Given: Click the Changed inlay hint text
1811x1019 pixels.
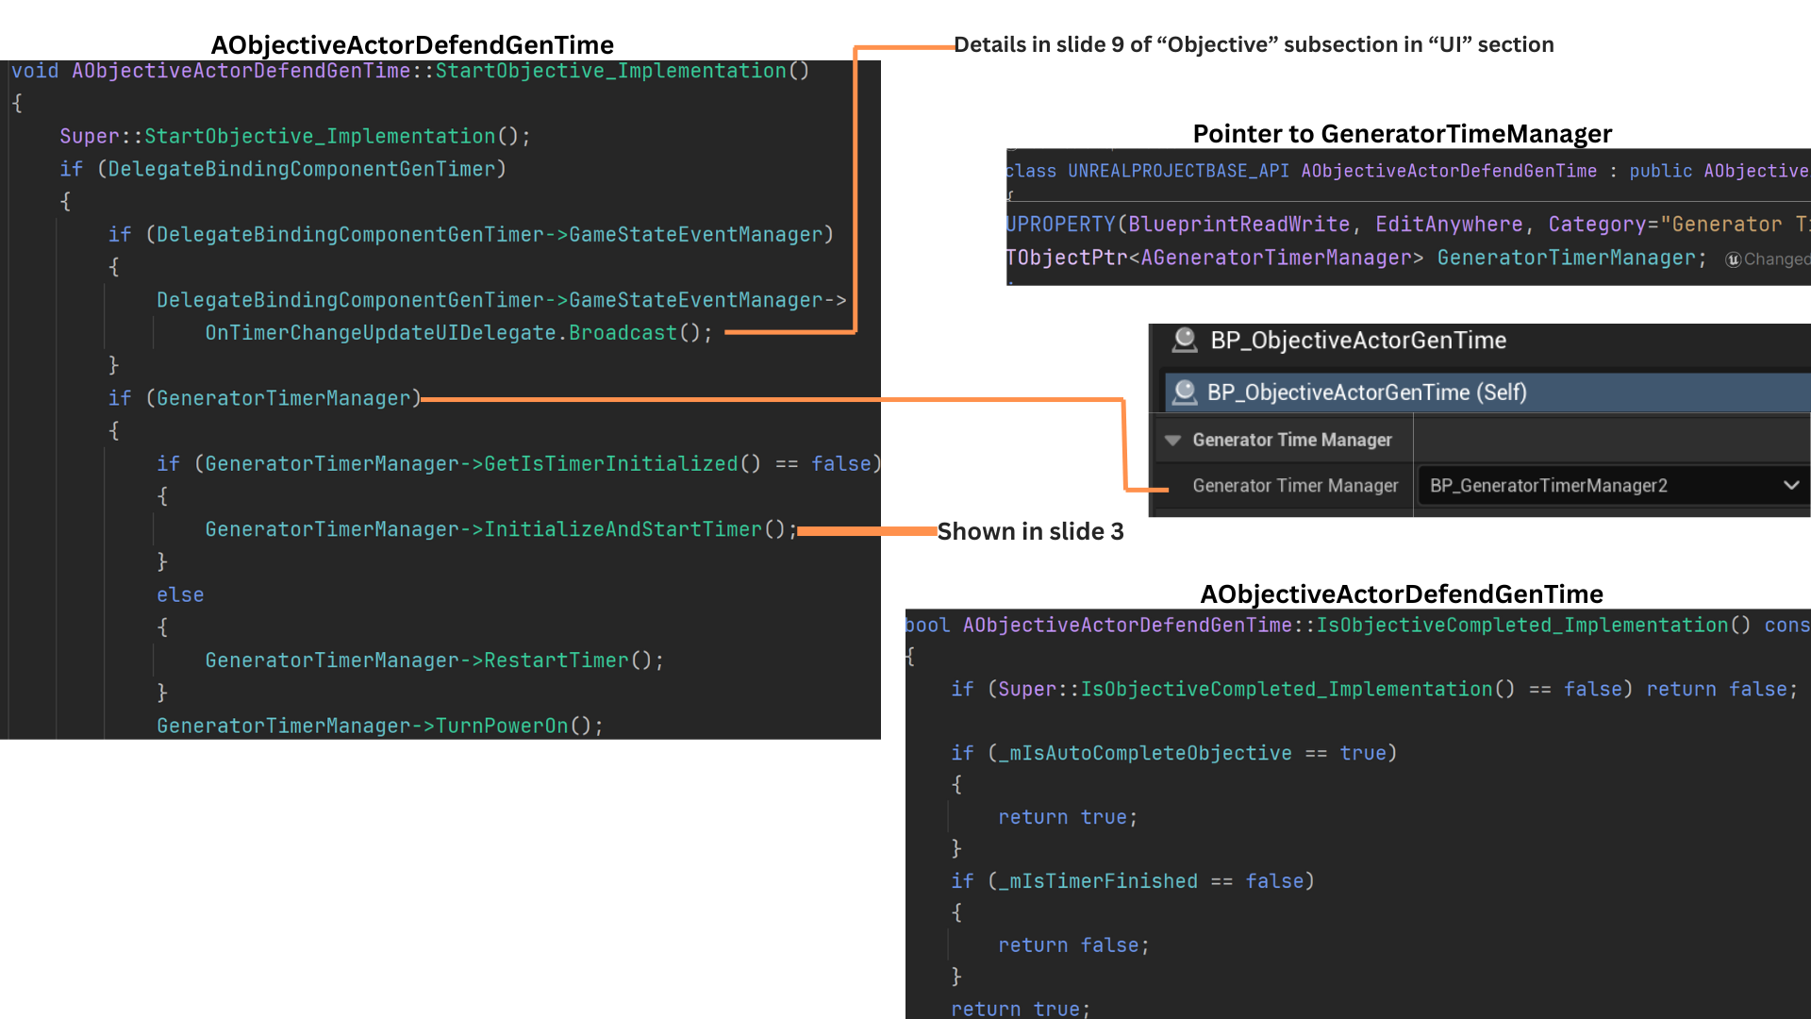Looking at the screenshot, I should pos(1776,259).
